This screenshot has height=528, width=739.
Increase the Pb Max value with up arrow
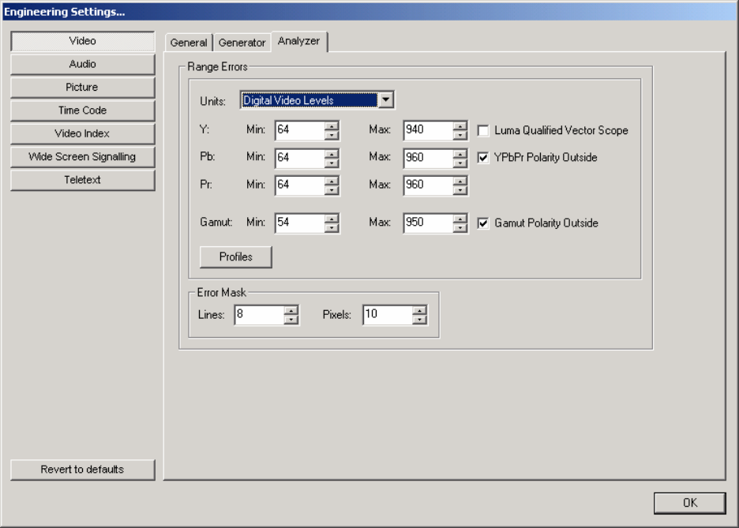(x=460, y=153)
